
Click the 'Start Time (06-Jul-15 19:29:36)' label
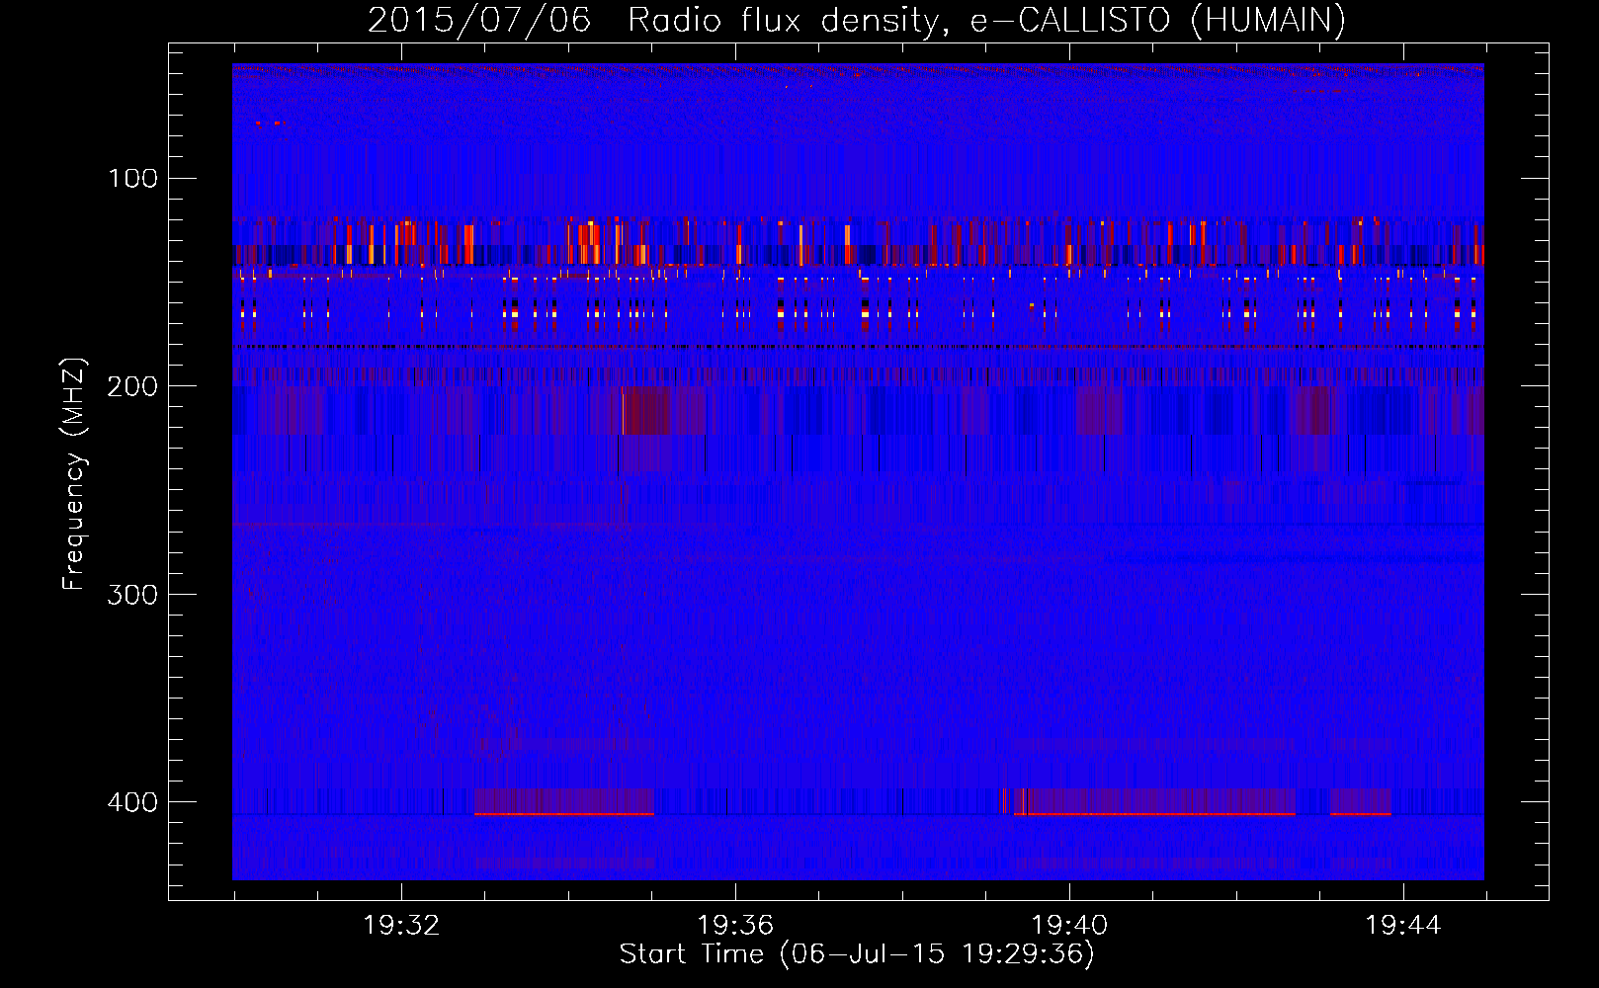pyautogui.click(x=857, y=954)
